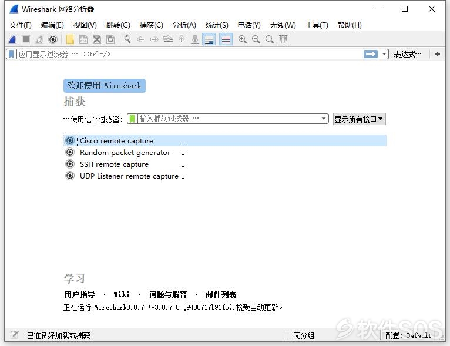
Task: Click 配置: Default profile in status bar
Action: (408, 335)
